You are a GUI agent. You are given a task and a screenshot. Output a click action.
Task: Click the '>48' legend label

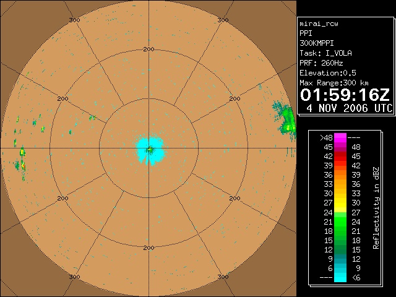(x=326, y=138)
